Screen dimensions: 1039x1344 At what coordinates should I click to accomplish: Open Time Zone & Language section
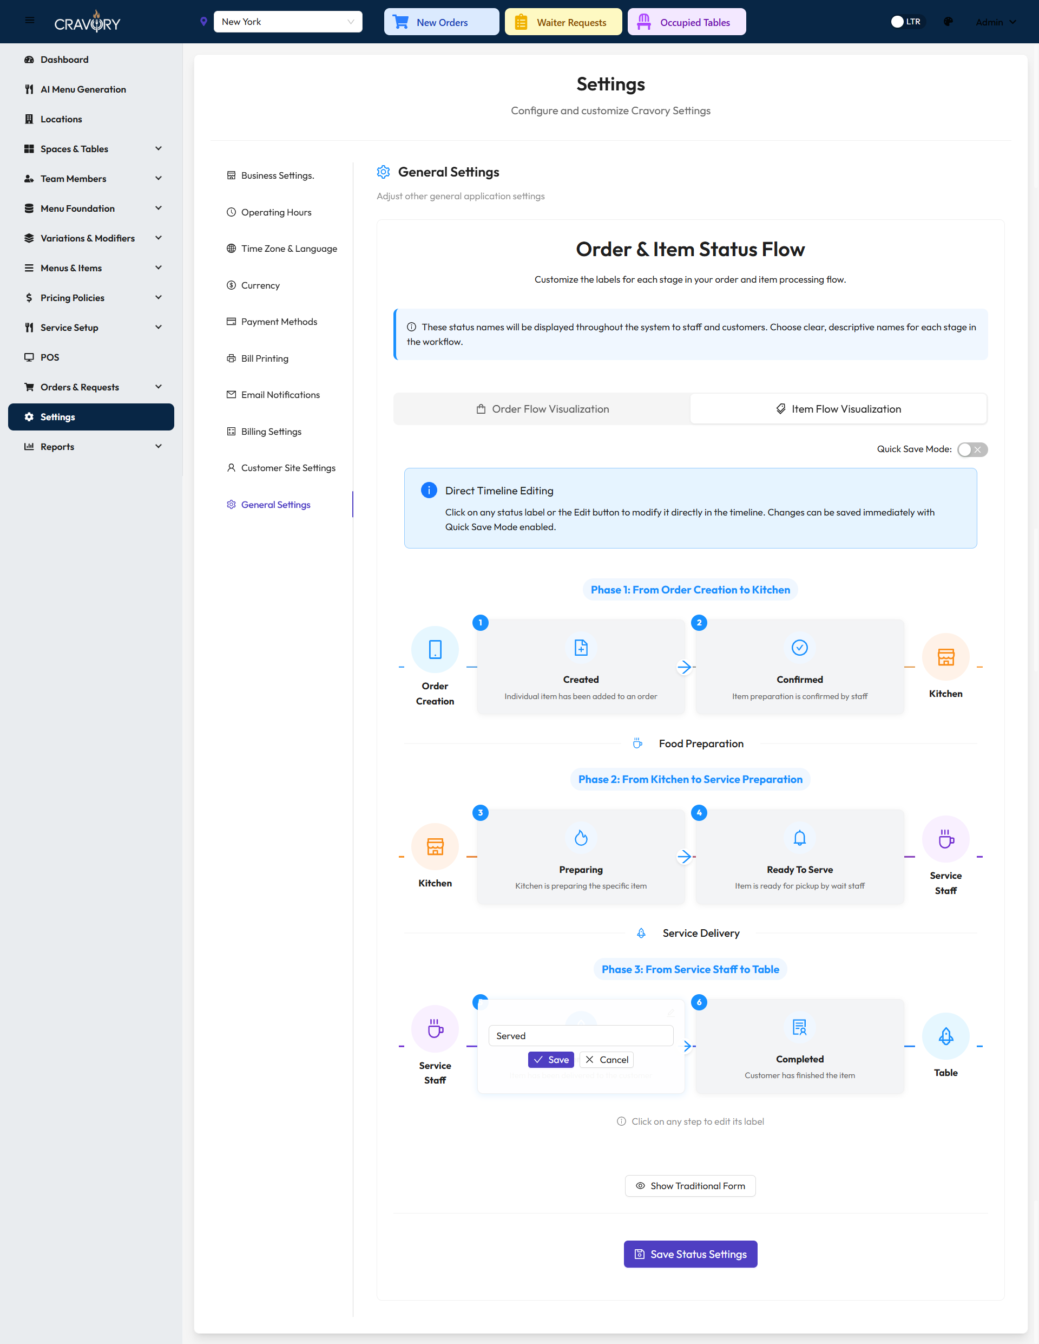[x=282, y=249]
